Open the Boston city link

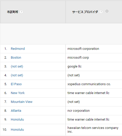coord(16,58)
